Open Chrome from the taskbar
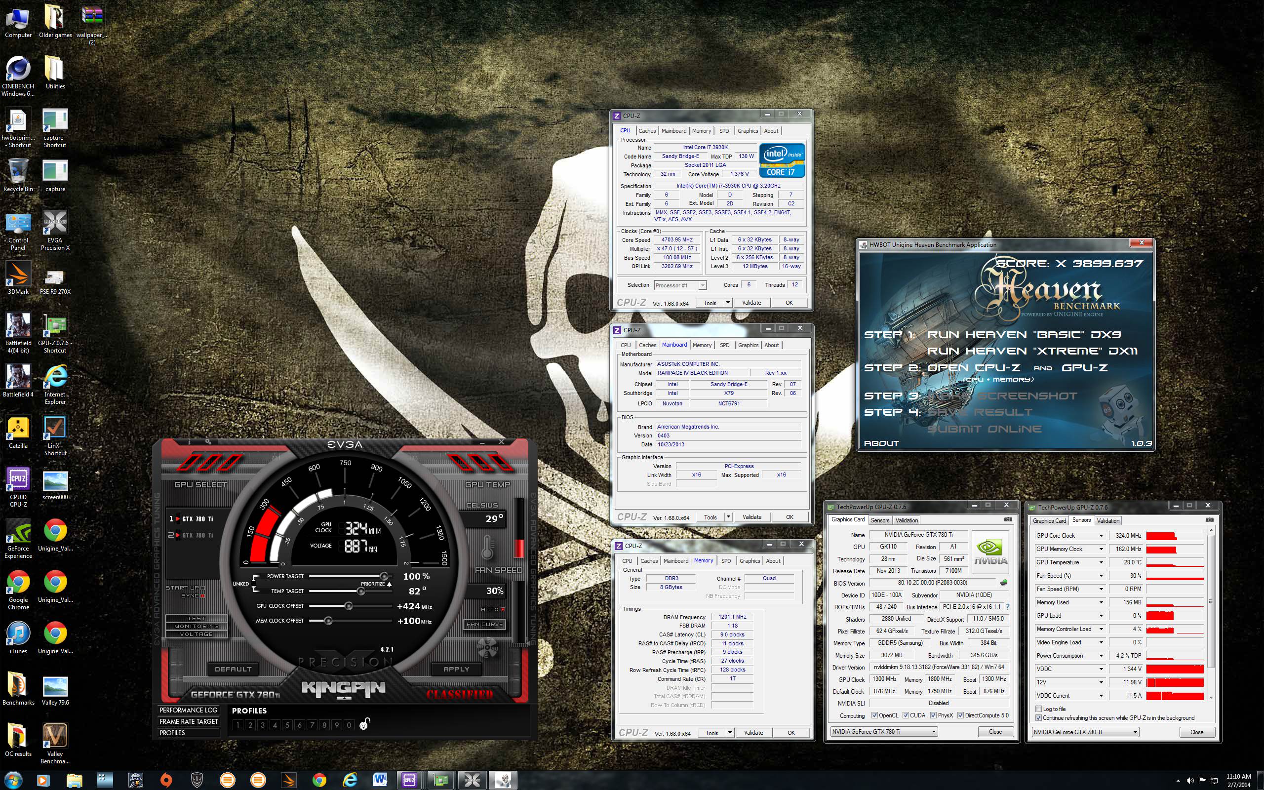This screenshot has height=790, width=1264. click(x=319, y=780)
